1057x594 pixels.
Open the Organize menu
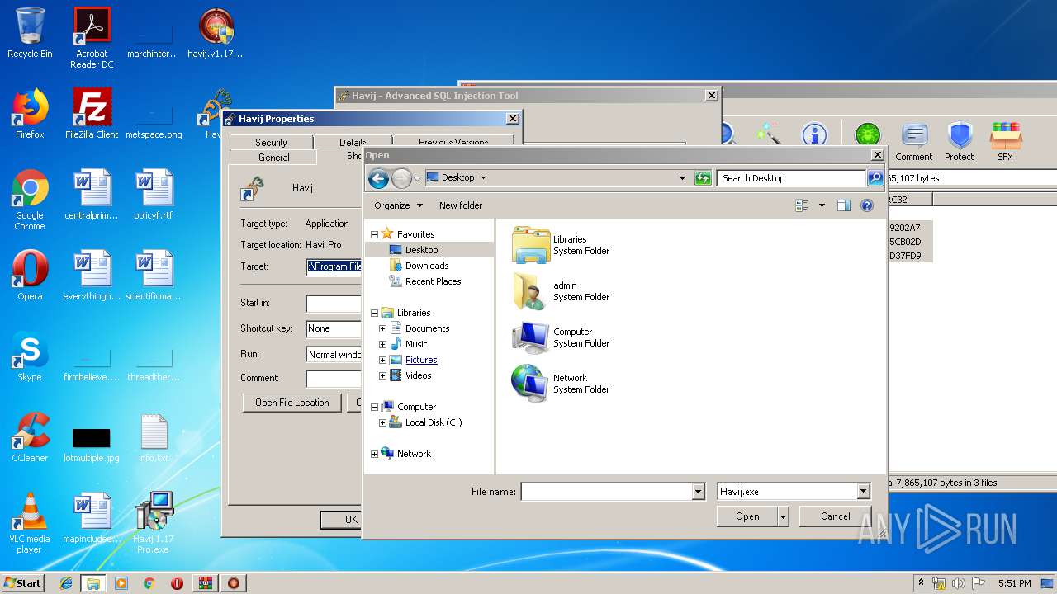click(x=398, y=205)
